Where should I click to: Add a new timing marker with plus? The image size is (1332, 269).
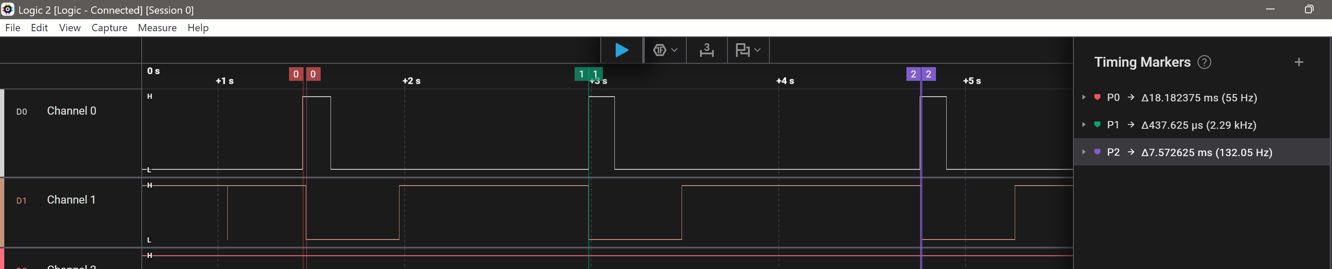1299,62
